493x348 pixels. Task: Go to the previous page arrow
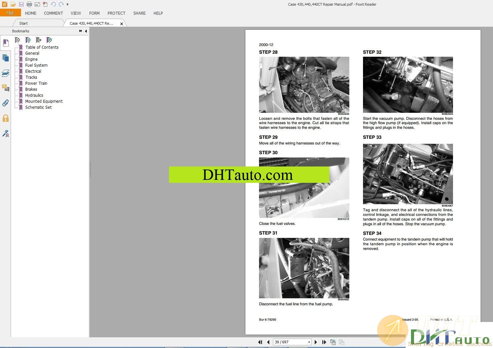click(x=268, y=342)
